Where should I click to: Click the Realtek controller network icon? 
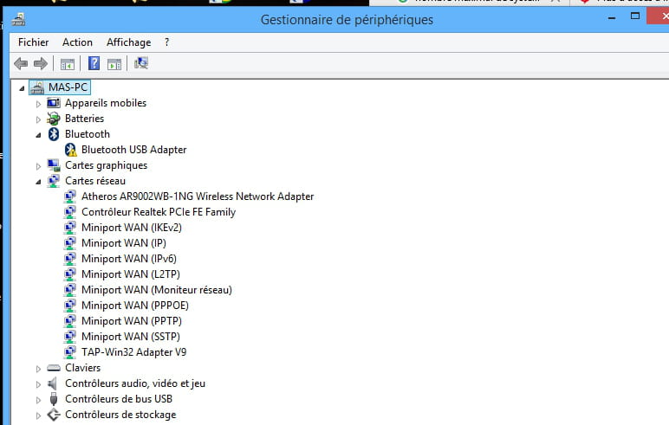pos(70,212)
